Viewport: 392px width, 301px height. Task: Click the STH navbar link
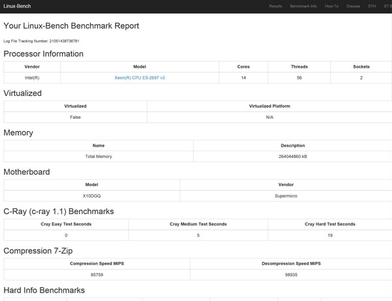click(372, 6)
